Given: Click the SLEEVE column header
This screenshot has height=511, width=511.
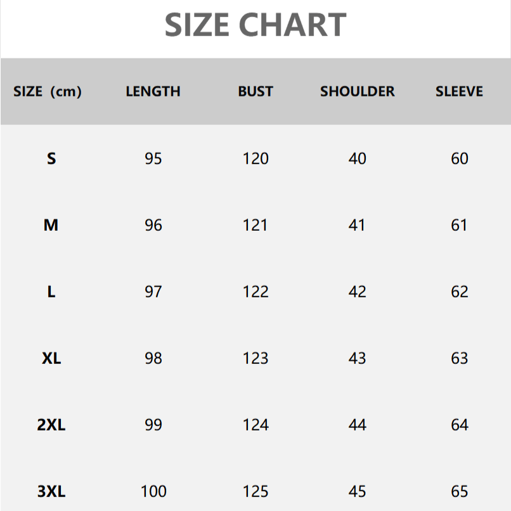Looking at the screenshot, I should tap(459, 91).
